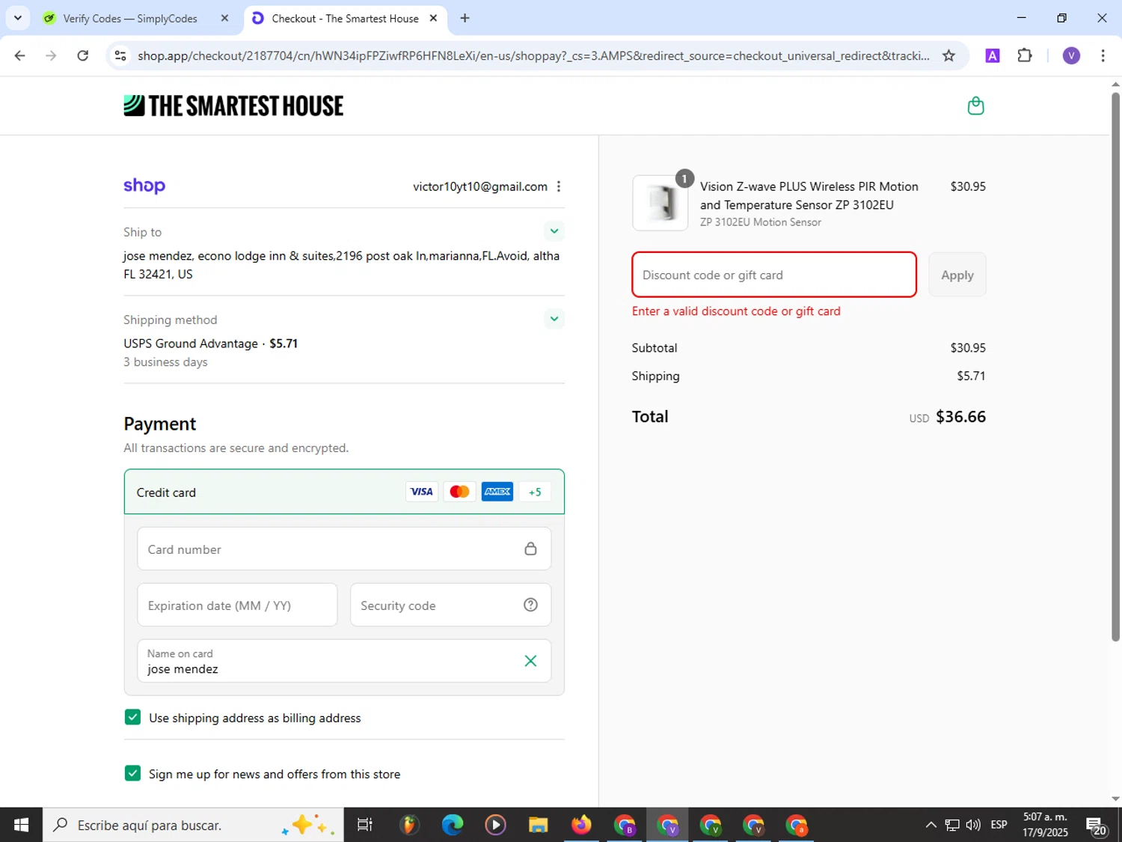Image resolution: width=1122 pixels, height=842 pixels.
Task: Click the Vision motion sensor product thumbnail
Action: [x=660, y=203]
